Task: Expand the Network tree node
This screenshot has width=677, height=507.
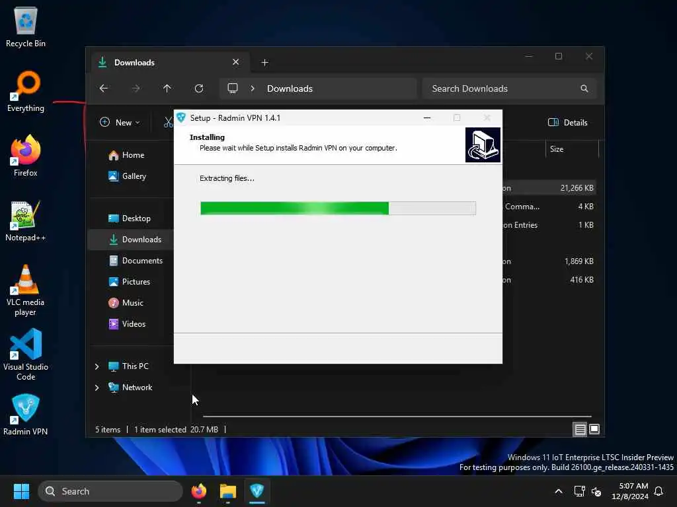Action: [x=97, y=387]
